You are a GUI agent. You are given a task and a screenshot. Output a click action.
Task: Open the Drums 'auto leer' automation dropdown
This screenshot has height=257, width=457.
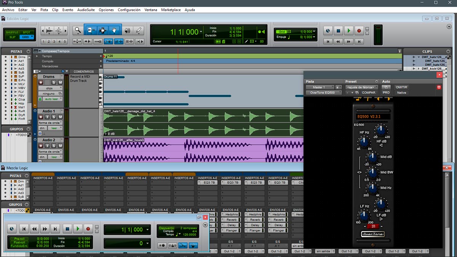(53, 99)
